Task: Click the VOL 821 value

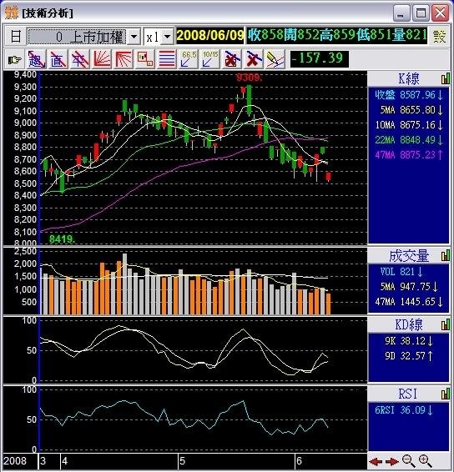Action: [x=401, y=272]
